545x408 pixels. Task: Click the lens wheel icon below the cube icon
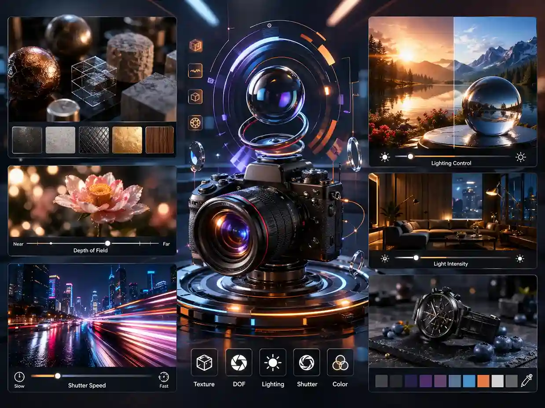(195, 123)
